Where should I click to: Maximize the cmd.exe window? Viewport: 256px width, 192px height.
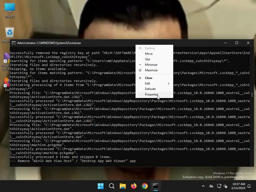237,43
